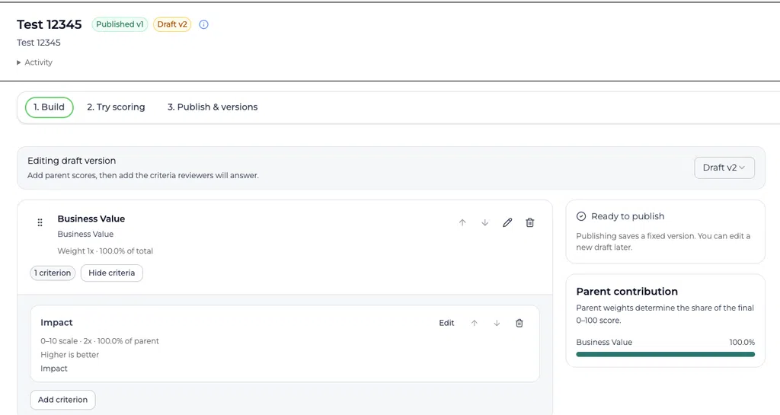Delete Business Value with trash icon
The width and height of the screenshot is (780, 415).
coord(530,222)
